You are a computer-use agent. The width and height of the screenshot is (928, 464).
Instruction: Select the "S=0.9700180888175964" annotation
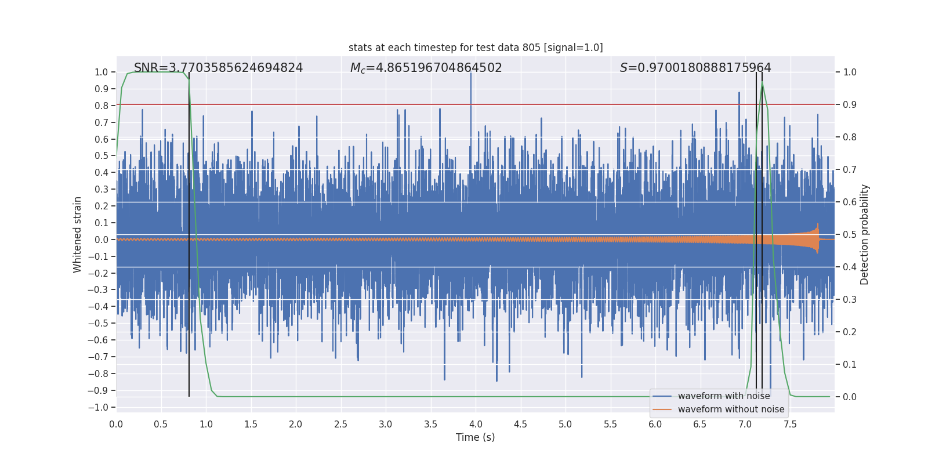(x=695, y=68)
